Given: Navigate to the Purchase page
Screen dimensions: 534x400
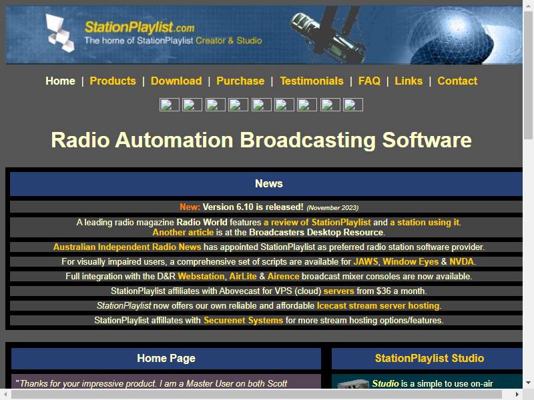Looking at the screenshot, I should (x=240, y=81).
